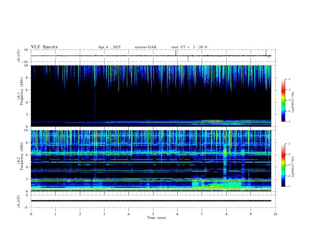Click the "10" tick on the time axis
The width and height of the screenshot is (310, 240).
click(x=275, y=214)
